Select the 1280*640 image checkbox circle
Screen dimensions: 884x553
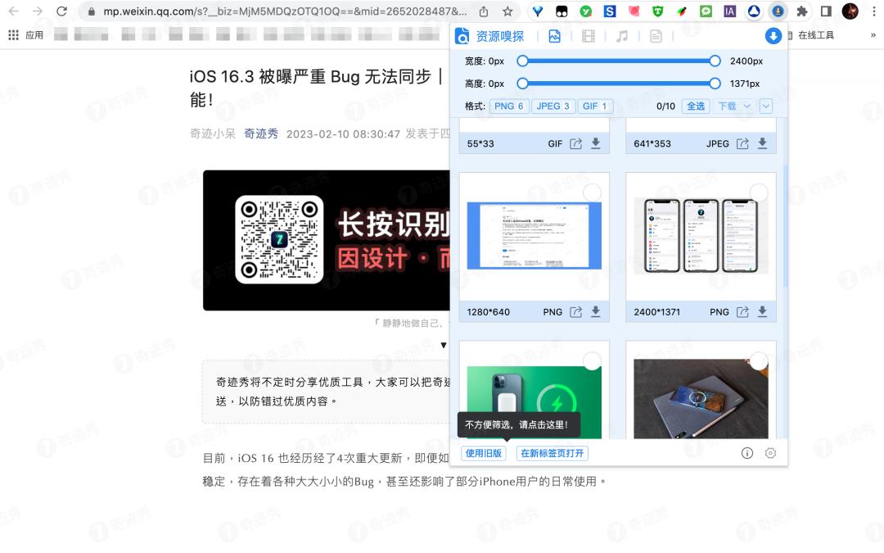pyautogui.click(x=592, y=193)
